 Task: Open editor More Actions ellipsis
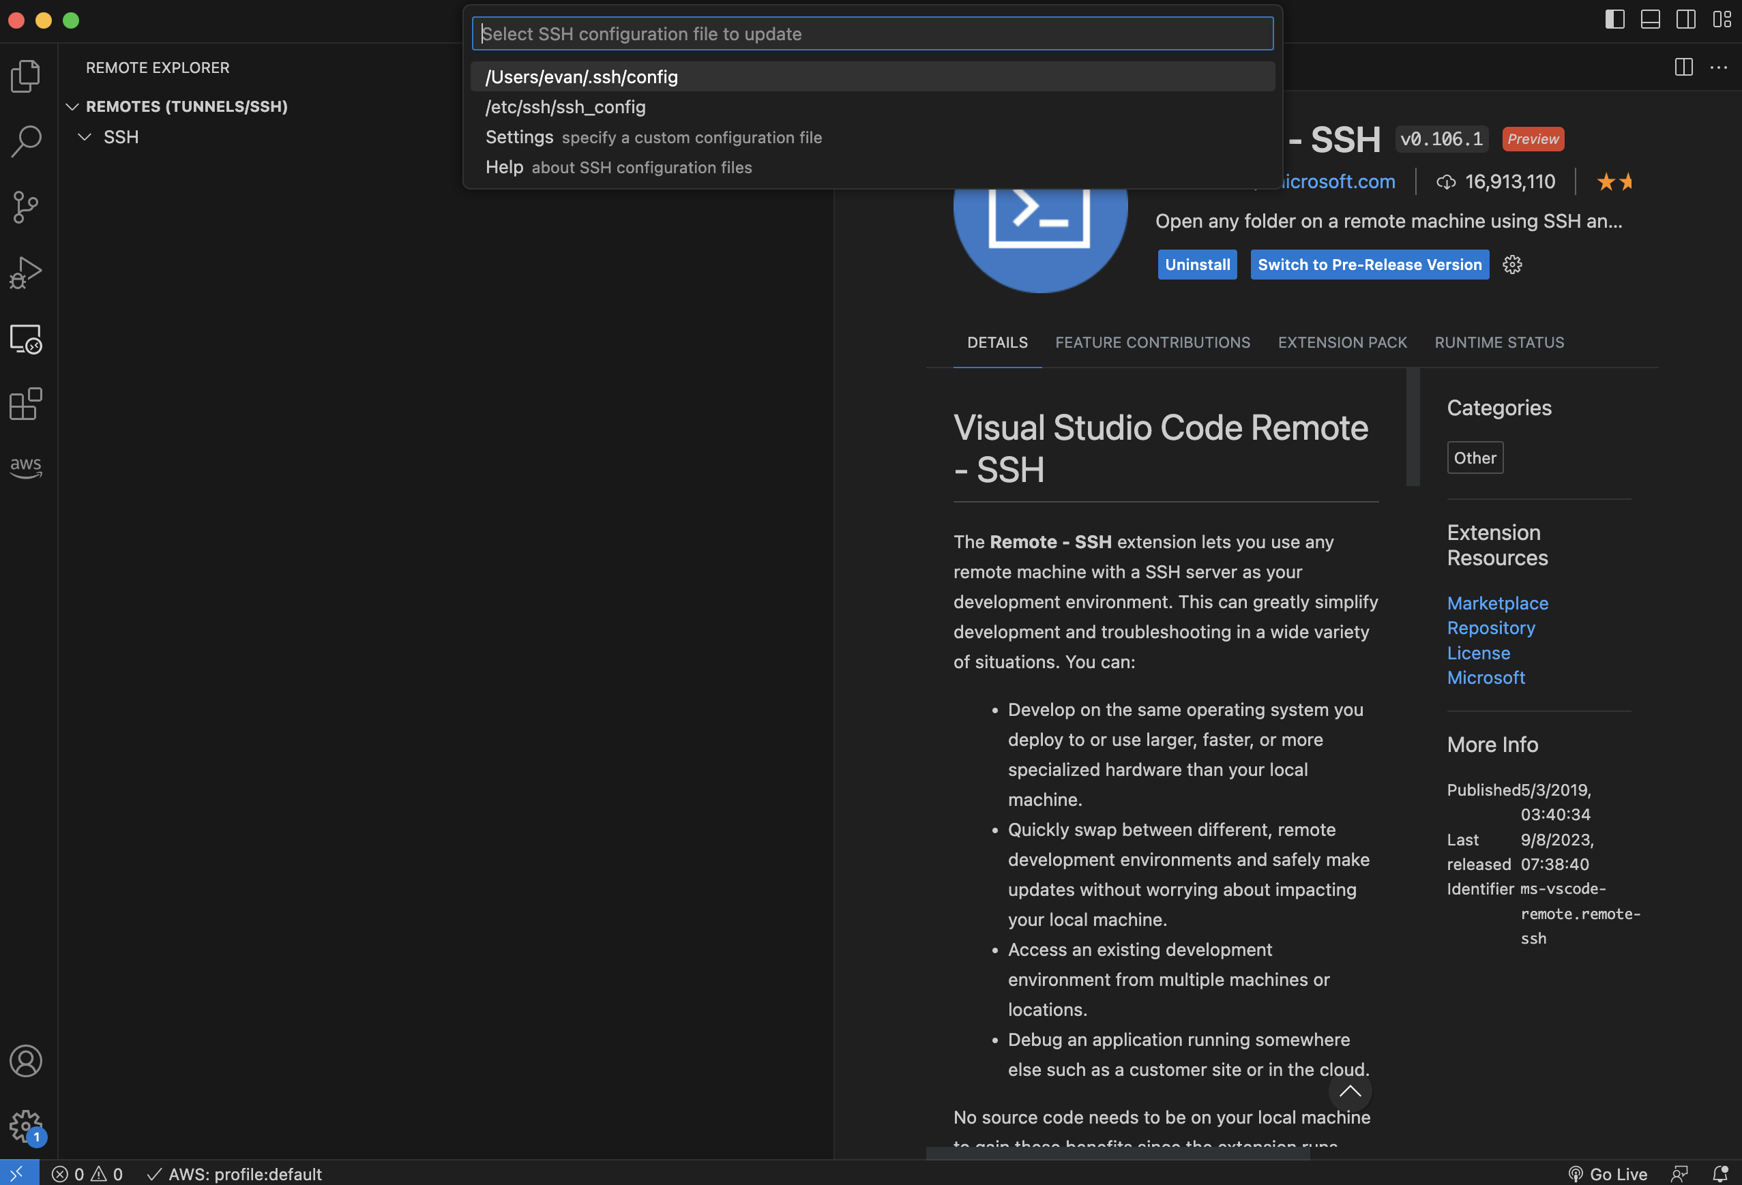1719,67
